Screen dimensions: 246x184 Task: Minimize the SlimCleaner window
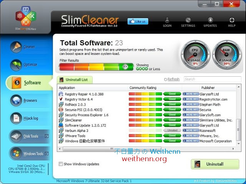point(204,4)
